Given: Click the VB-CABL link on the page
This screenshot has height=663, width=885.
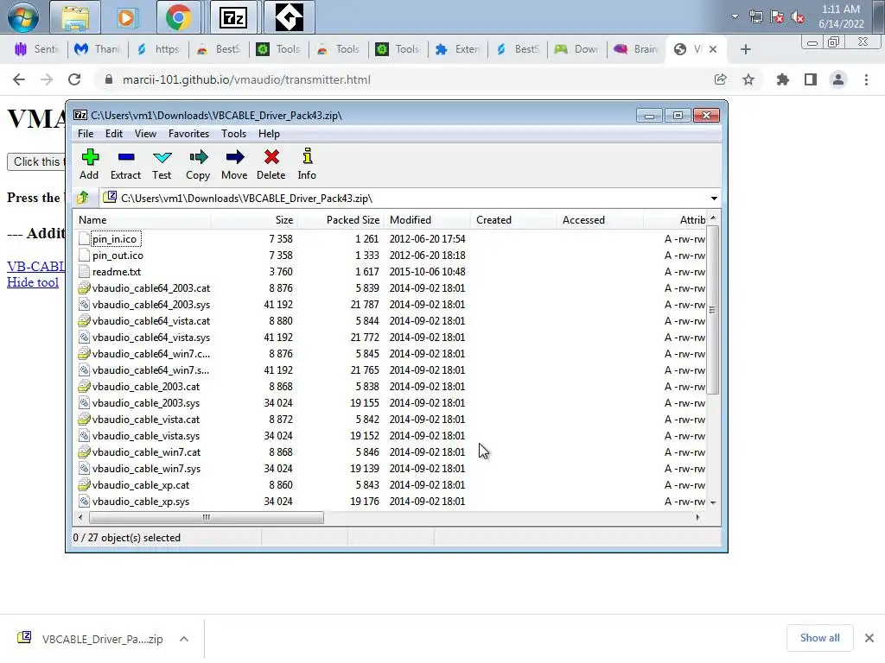Looking at the screenshot, I should point(35,266).
